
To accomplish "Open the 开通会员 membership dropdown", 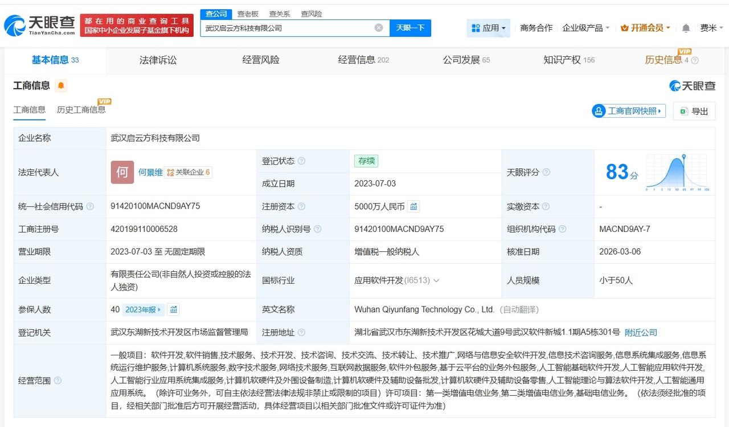I will tap(645, 28).
